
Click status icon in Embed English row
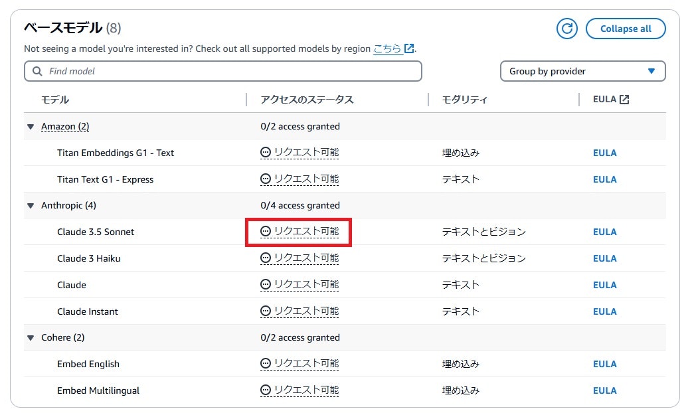266,363
